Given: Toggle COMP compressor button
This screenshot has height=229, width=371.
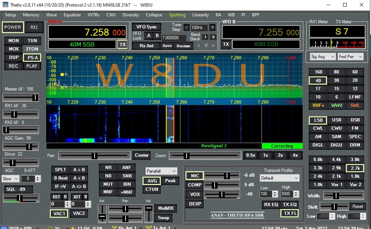Looking at the screenshot, I should 195,185.
